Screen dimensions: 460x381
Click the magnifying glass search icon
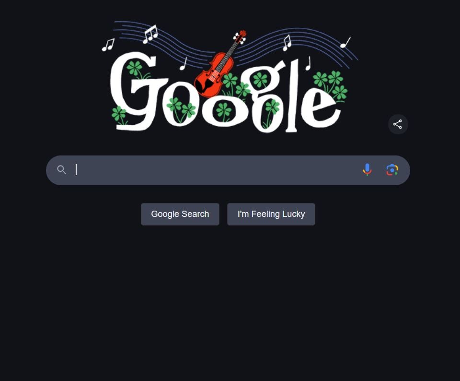pos(61,170)
